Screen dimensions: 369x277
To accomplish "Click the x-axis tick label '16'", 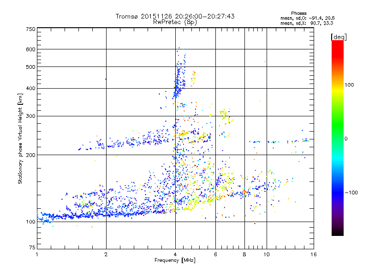I will click(314, 254).
